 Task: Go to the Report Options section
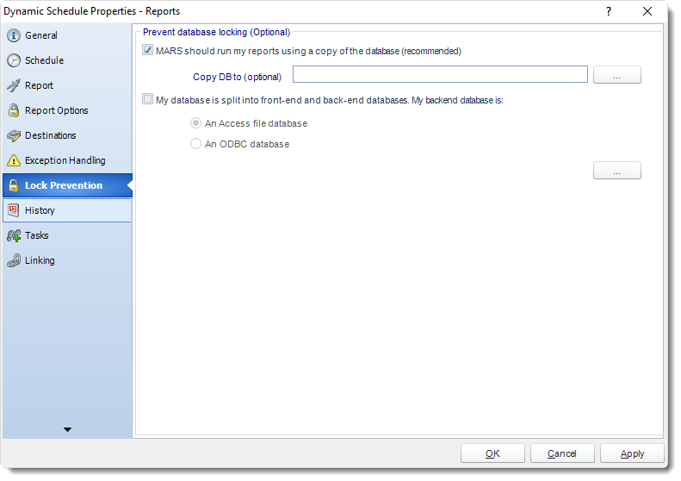[x=67, y=110]
